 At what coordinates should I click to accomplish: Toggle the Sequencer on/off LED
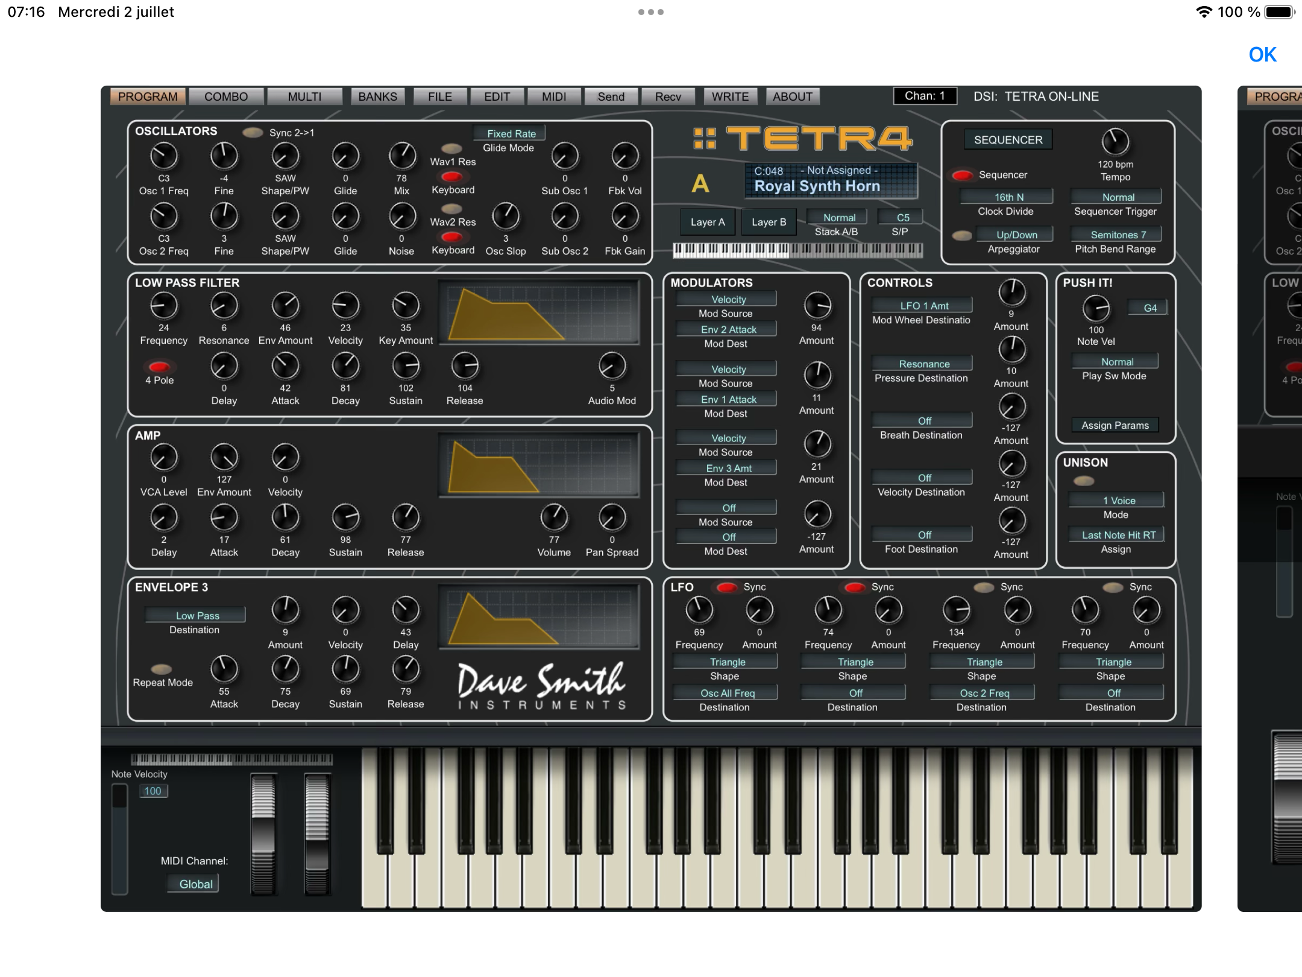(962, 175)
